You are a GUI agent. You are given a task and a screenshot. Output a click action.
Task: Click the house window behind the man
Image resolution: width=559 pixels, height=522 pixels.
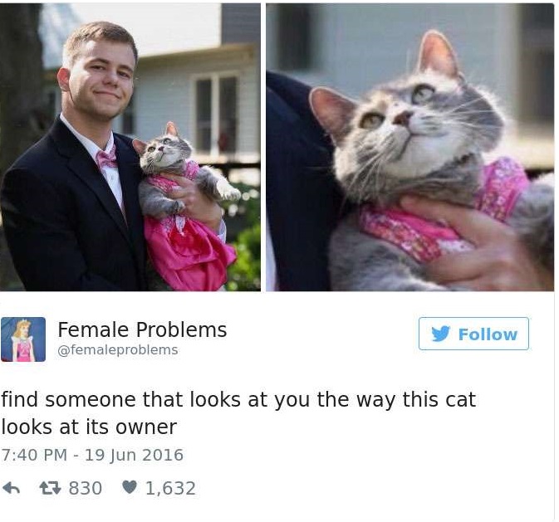pos(216,114)
